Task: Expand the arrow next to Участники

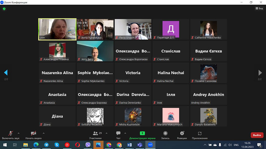Action: [x=106, y=133]
